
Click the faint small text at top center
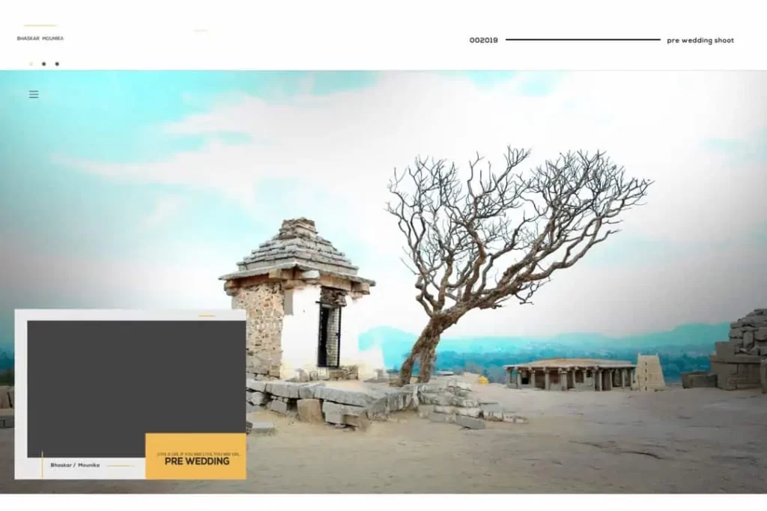(x=201, y=31)
